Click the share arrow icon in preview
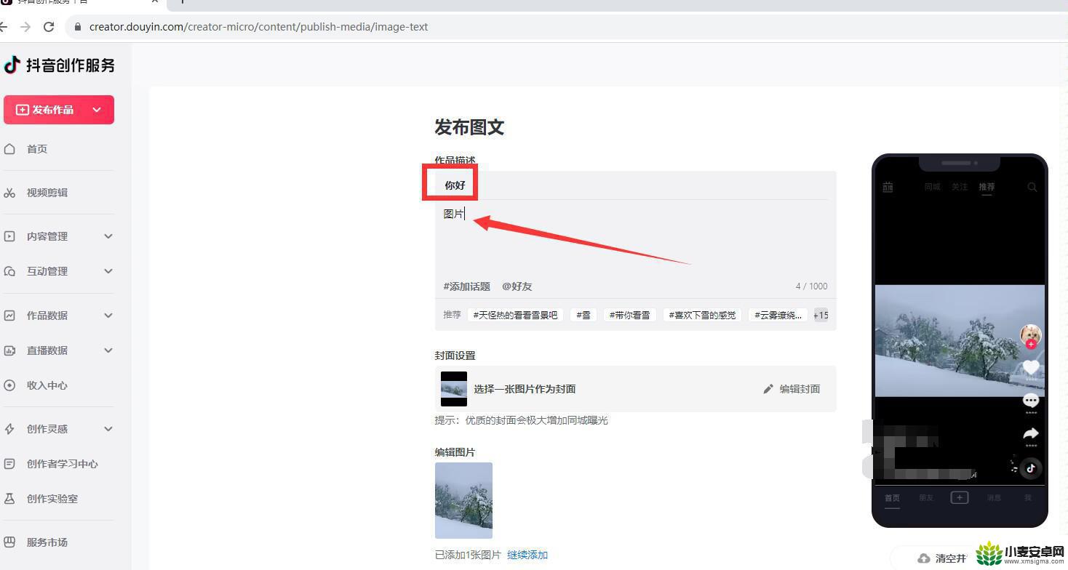Image resolution: width=1068 pixels, height=570 pixels. (1031, 433)
